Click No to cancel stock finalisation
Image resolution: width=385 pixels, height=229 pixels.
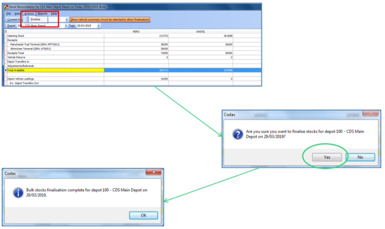tap(360, 157)
